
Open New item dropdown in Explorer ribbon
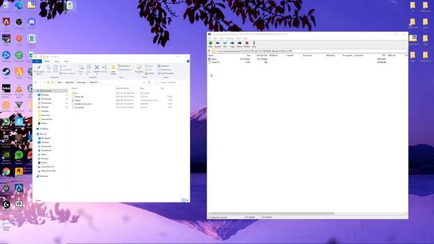point(125,66)
